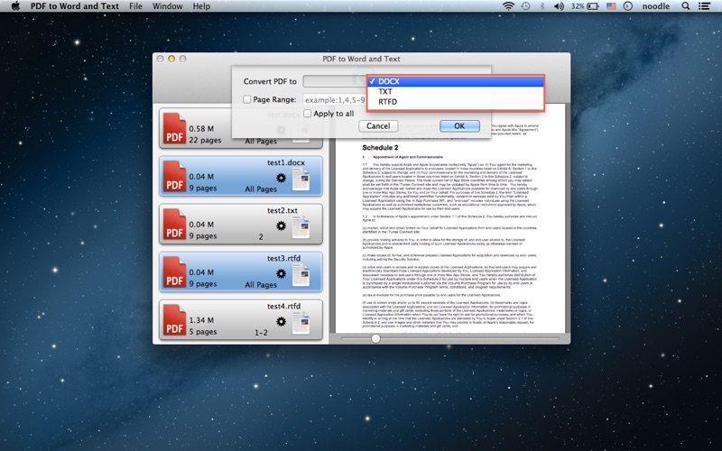Open settings gear for test2.txt

click(x=281, y=225)
